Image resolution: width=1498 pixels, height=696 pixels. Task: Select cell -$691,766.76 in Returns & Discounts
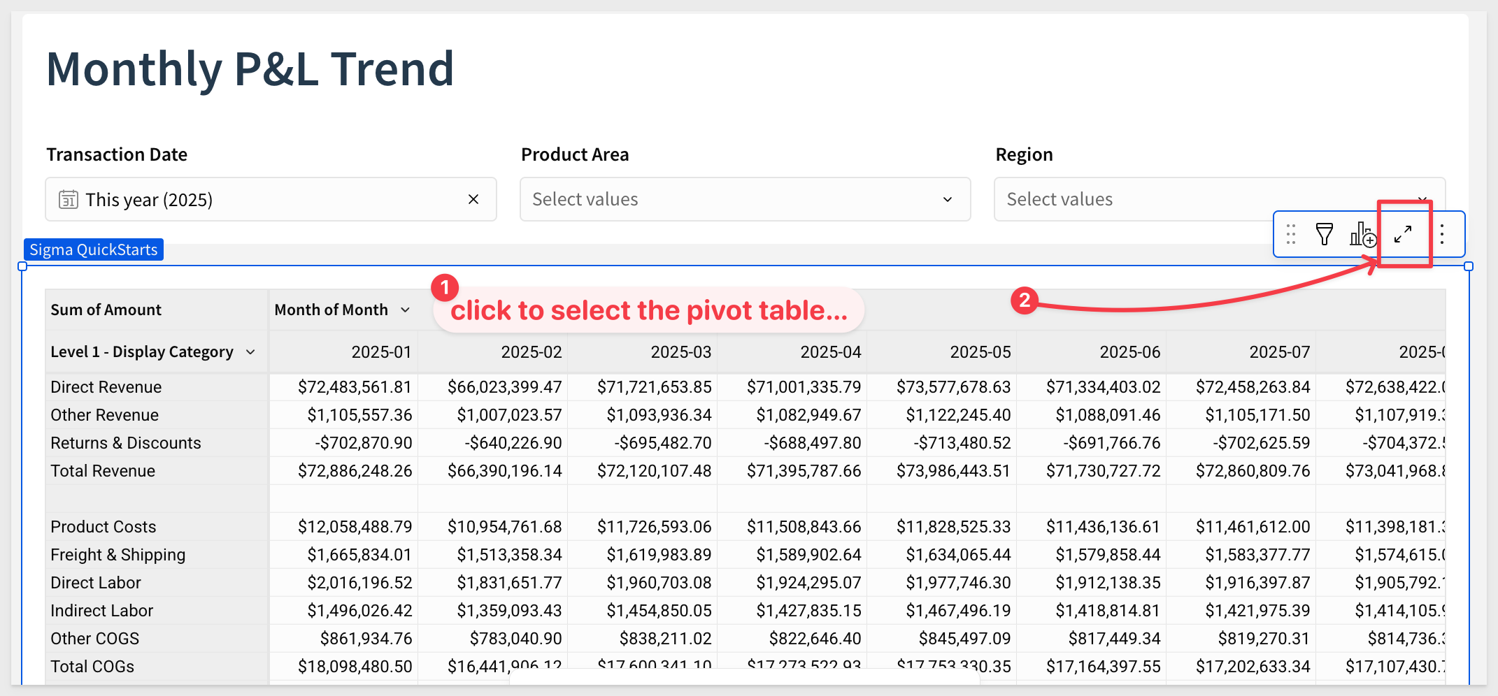click(1092, 442)
